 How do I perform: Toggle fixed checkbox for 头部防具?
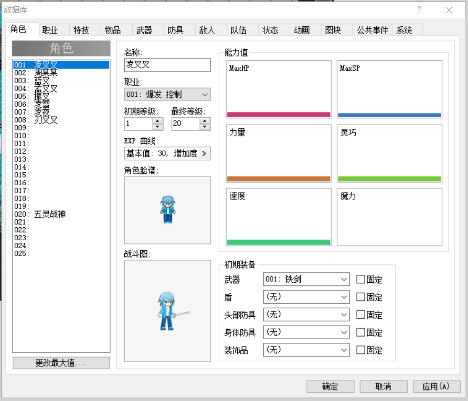tap(360, 315)
